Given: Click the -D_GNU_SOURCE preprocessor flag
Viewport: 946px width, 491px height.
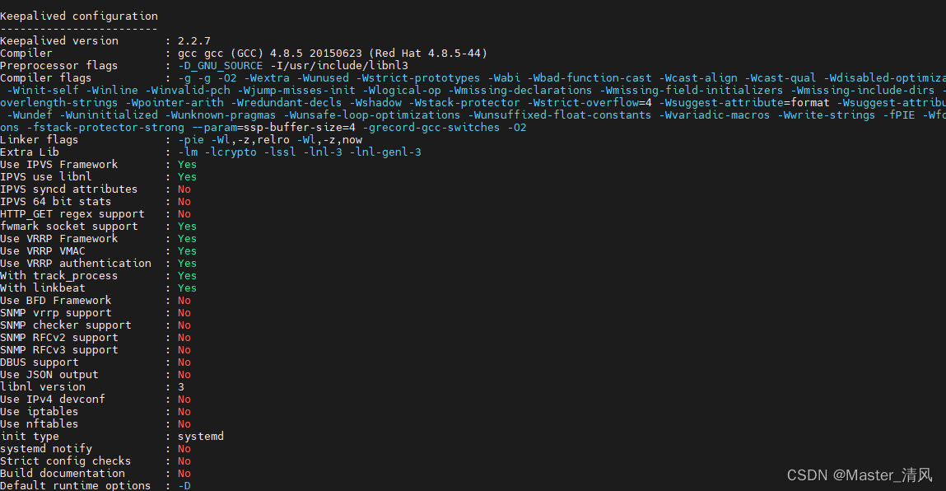Looking at the screenshot, I should click(220, 66).
